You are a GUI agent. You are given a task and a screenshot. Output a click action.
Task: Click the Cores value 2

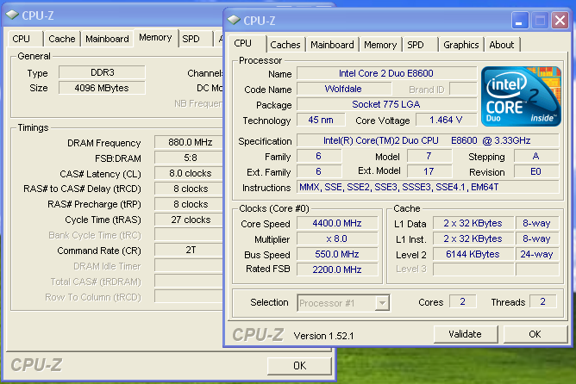[x=462, y=302]
